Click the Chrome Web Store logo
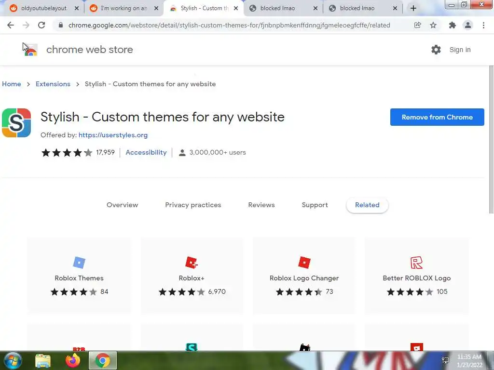Viewport: 494px width, 370px height. pyautogui.click(x=30, y=50)
